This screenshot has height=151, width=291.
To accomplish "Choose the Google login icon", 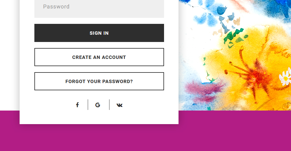I will click(x=98, y=105).
